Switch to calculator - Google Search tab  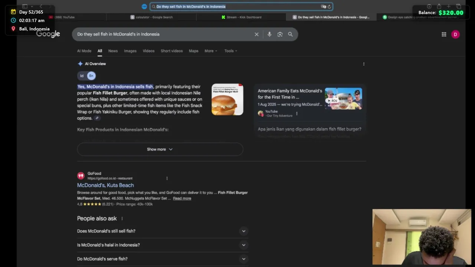coord(151,17)
